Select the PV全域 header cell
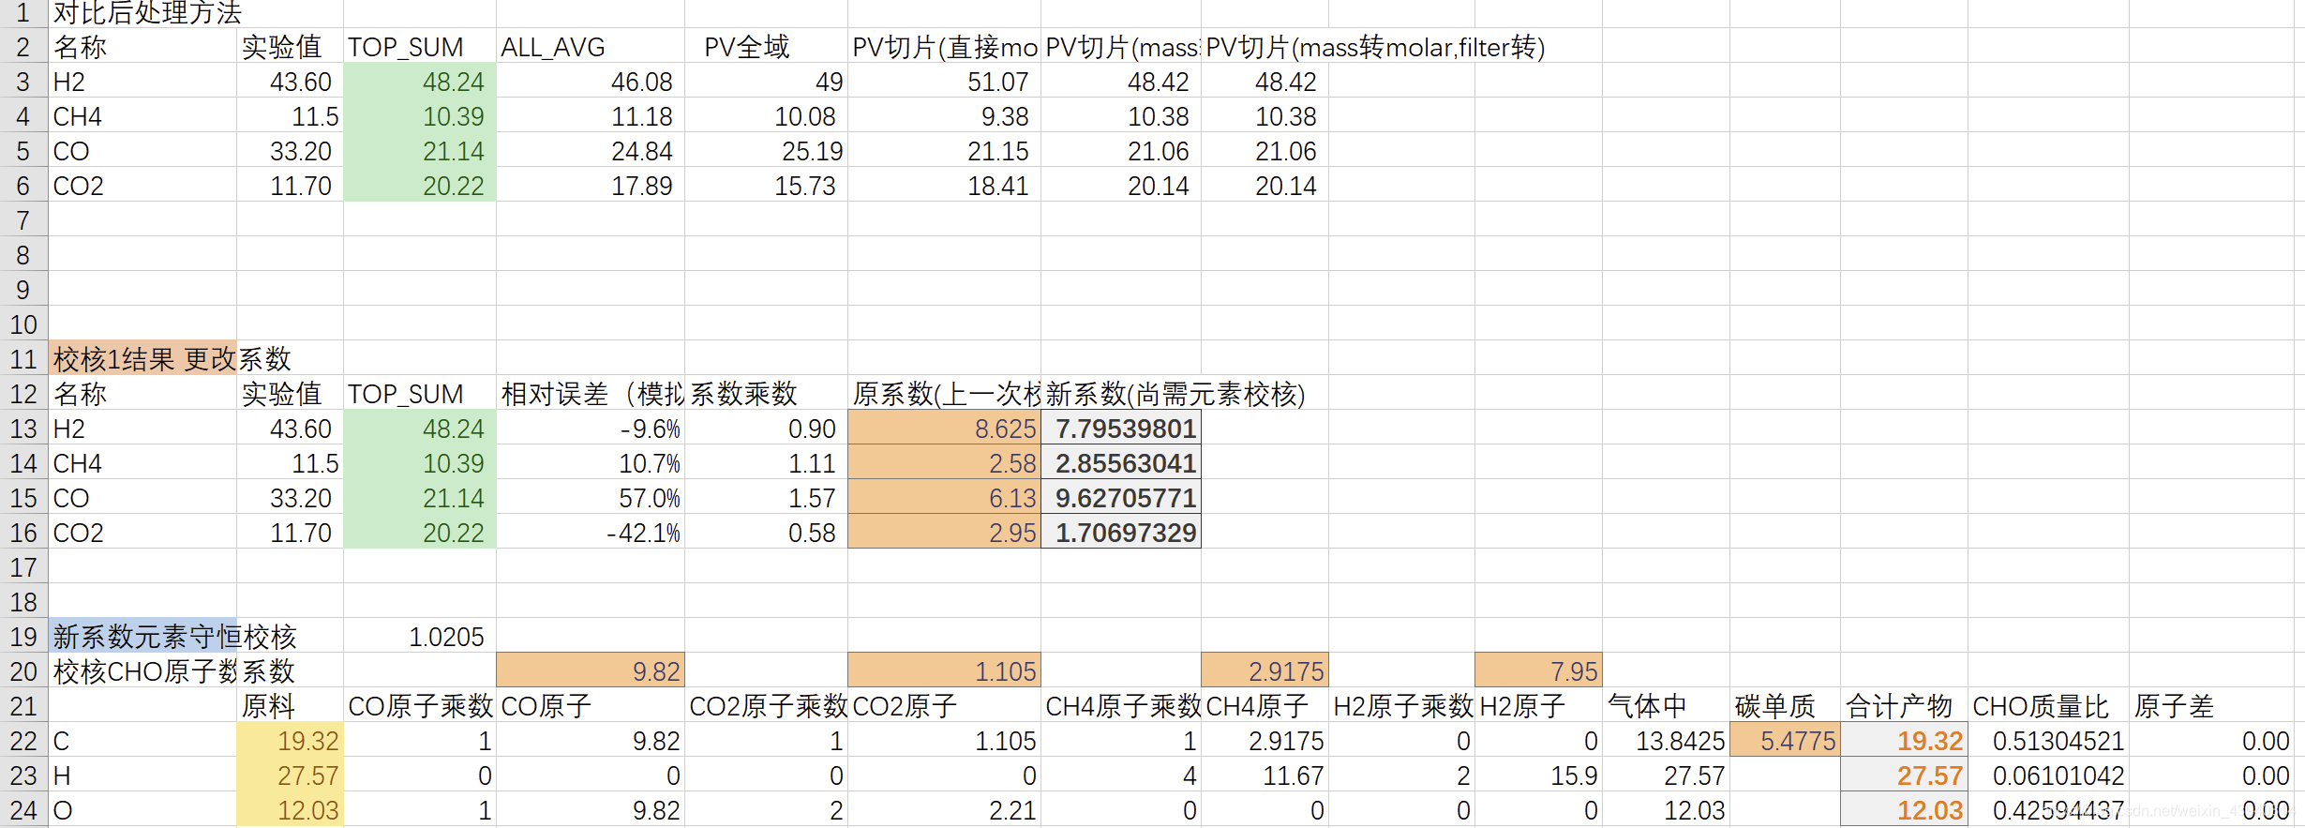 tap(766, 46)
